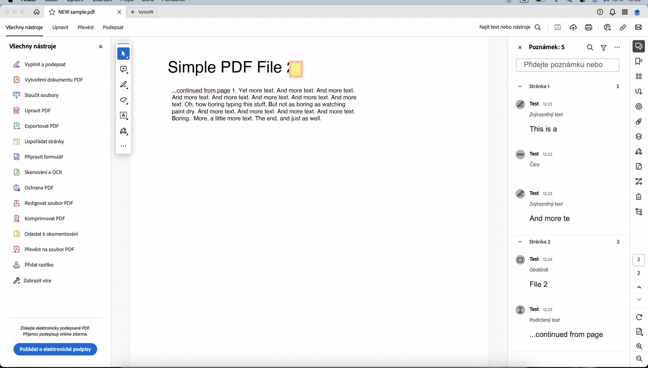Click the yellow sticky note highlight on page

pyautogui.click(x=296, y=69)
